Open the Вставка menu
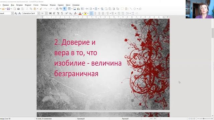The image size is (214, 120). [19, 5]
